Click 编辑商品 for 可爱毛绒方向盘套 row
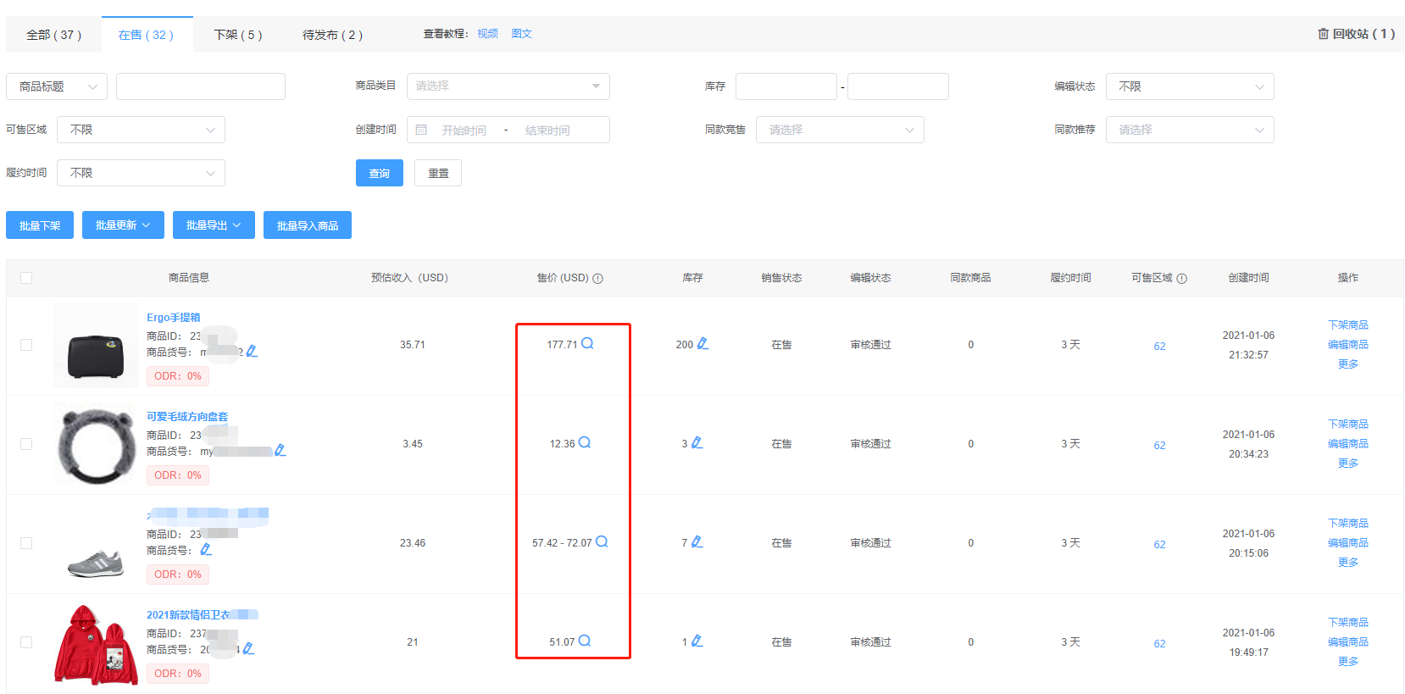This screenshot has height=694, width=1405. click(x=1348, y=444)
